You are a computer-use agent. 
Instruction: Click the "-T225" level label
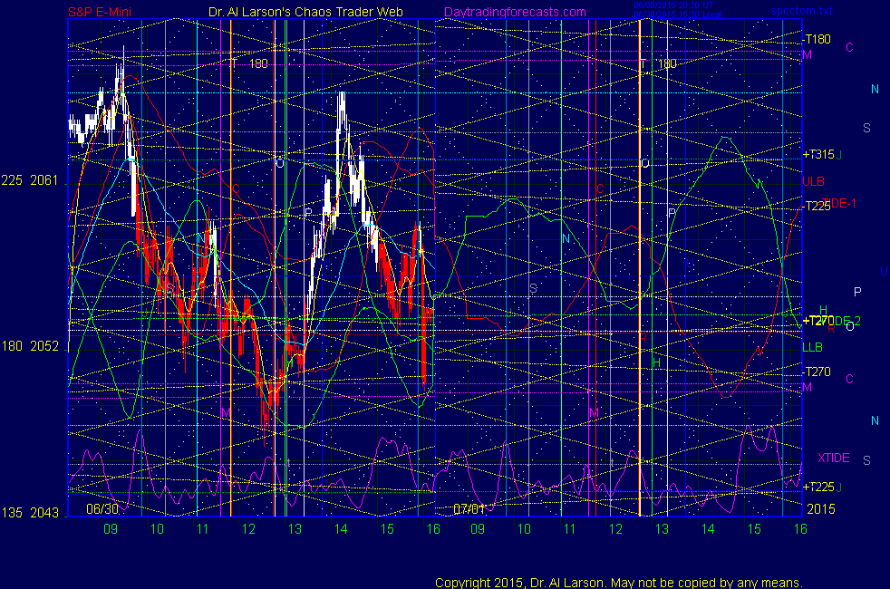tap(817, 206)
